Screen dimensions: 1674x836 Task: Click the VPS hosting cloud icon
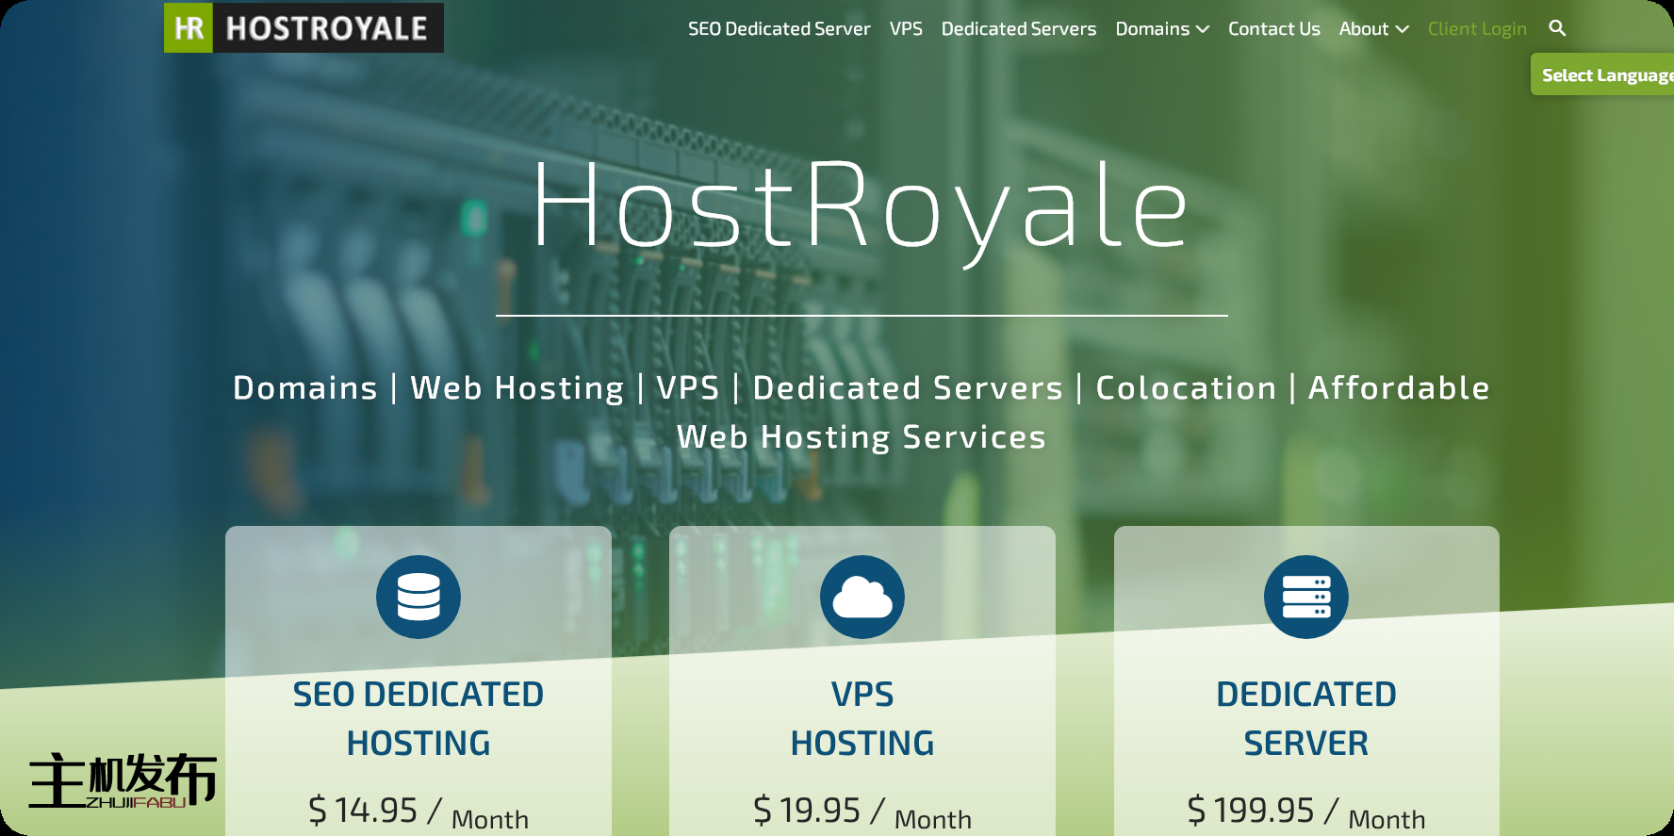tap(862, 597)
